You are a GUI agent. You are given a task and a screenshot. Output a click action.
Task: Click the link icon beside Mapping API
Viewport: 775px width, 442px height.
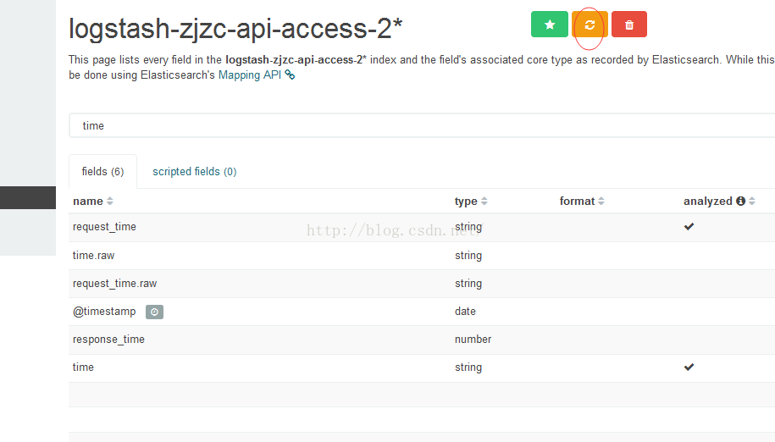coord(291,75)
